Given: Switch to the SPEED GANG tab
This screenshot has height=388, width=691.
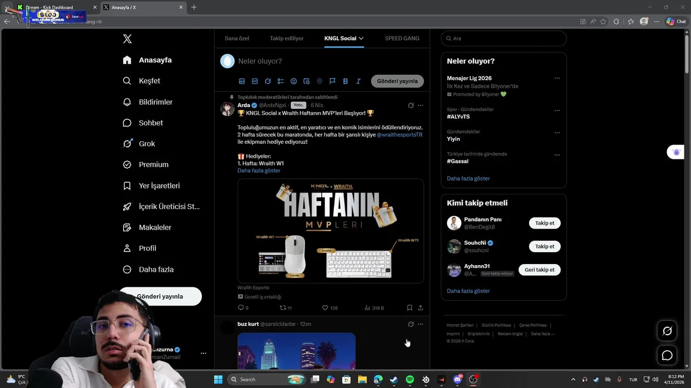Looking at the screenshot, I should coord(402,38).
